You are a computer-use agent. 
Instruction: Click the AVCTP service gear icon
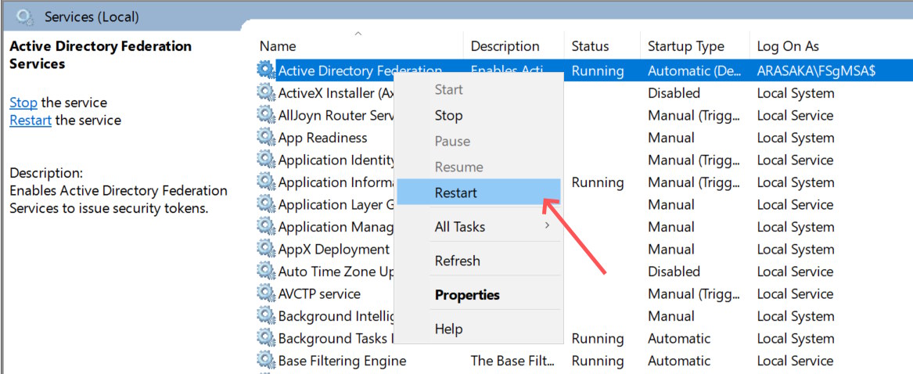click(266, 294)
